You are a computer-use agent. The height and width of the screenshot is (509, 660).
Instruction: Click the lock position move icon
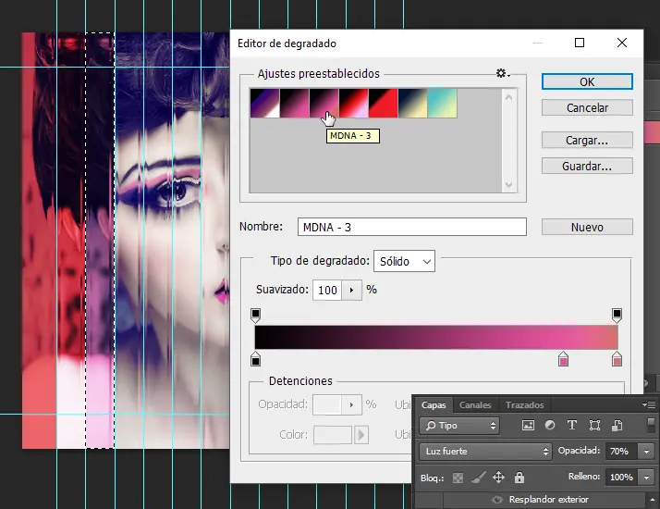[499, 478]
